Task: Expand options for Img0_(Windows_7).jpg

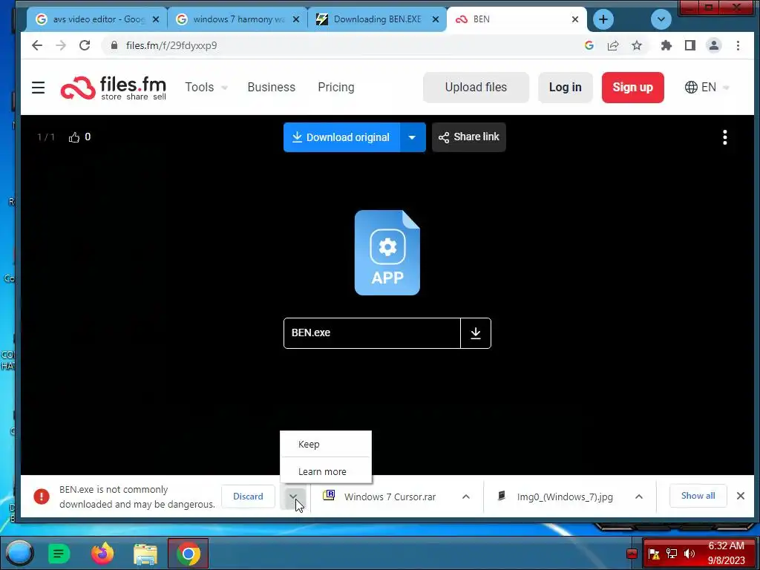Action: pos(639,497)
